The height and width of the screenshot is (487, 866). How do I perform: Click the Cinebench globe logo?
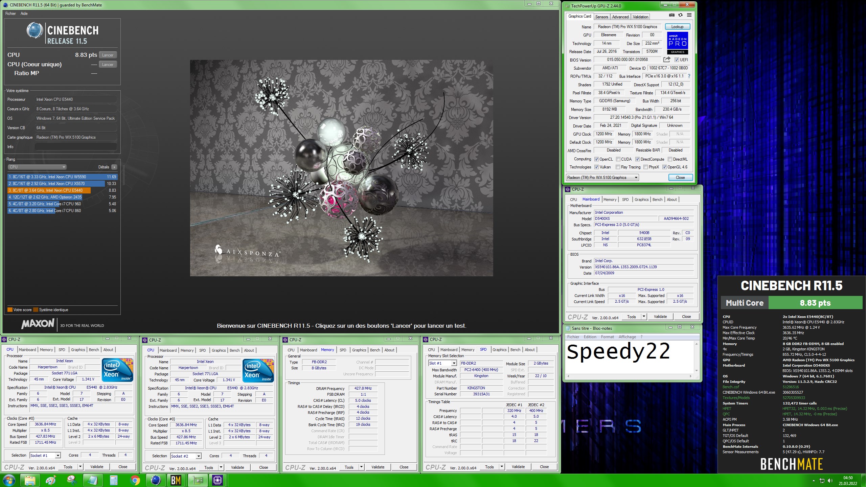pyautogui.click(x=35, y=30)
